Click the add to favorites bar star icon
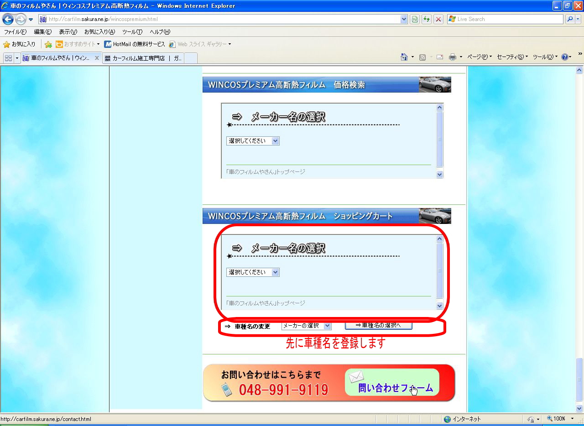The image size is (584, 426). [48, 44]
